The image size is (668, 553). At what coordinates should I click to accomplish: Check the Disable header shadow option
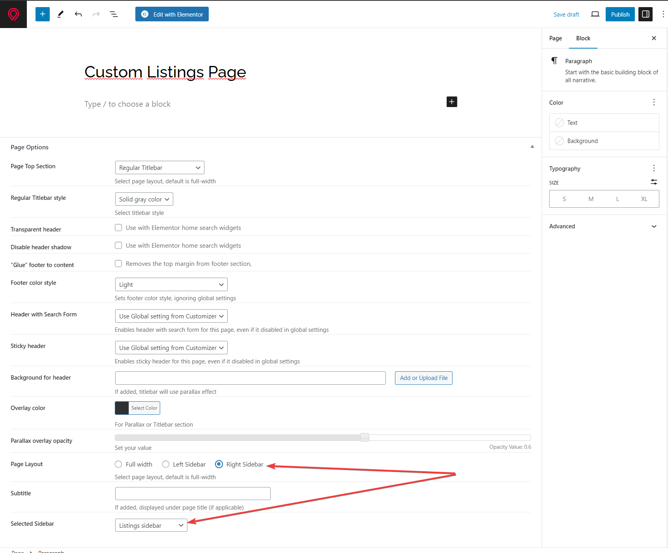click(118, 245)
